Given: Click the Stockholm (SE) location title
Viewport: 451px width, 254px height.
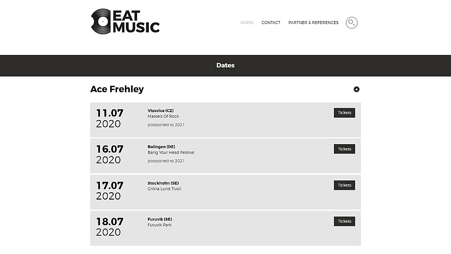Looking at the screenshot, I should pyautogui.click(x=163, y=183).
